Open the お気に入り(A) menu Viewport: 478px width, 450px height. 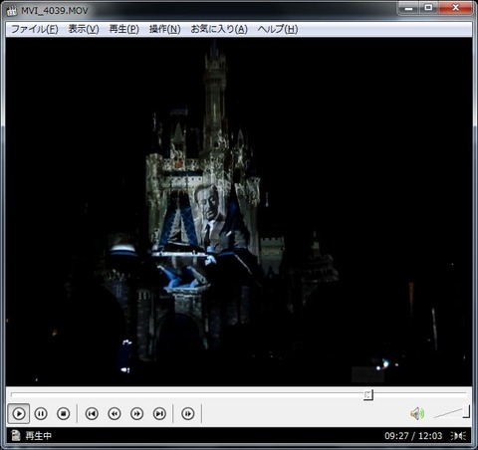219,29
